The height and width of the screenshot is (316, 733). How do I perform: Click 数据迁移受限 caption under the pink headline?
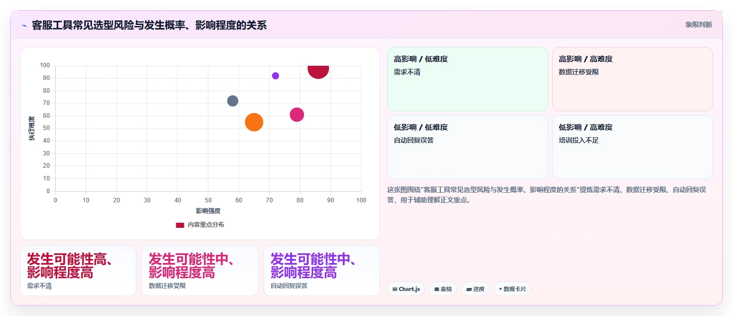pyautogui.click(x=167, y=286)
